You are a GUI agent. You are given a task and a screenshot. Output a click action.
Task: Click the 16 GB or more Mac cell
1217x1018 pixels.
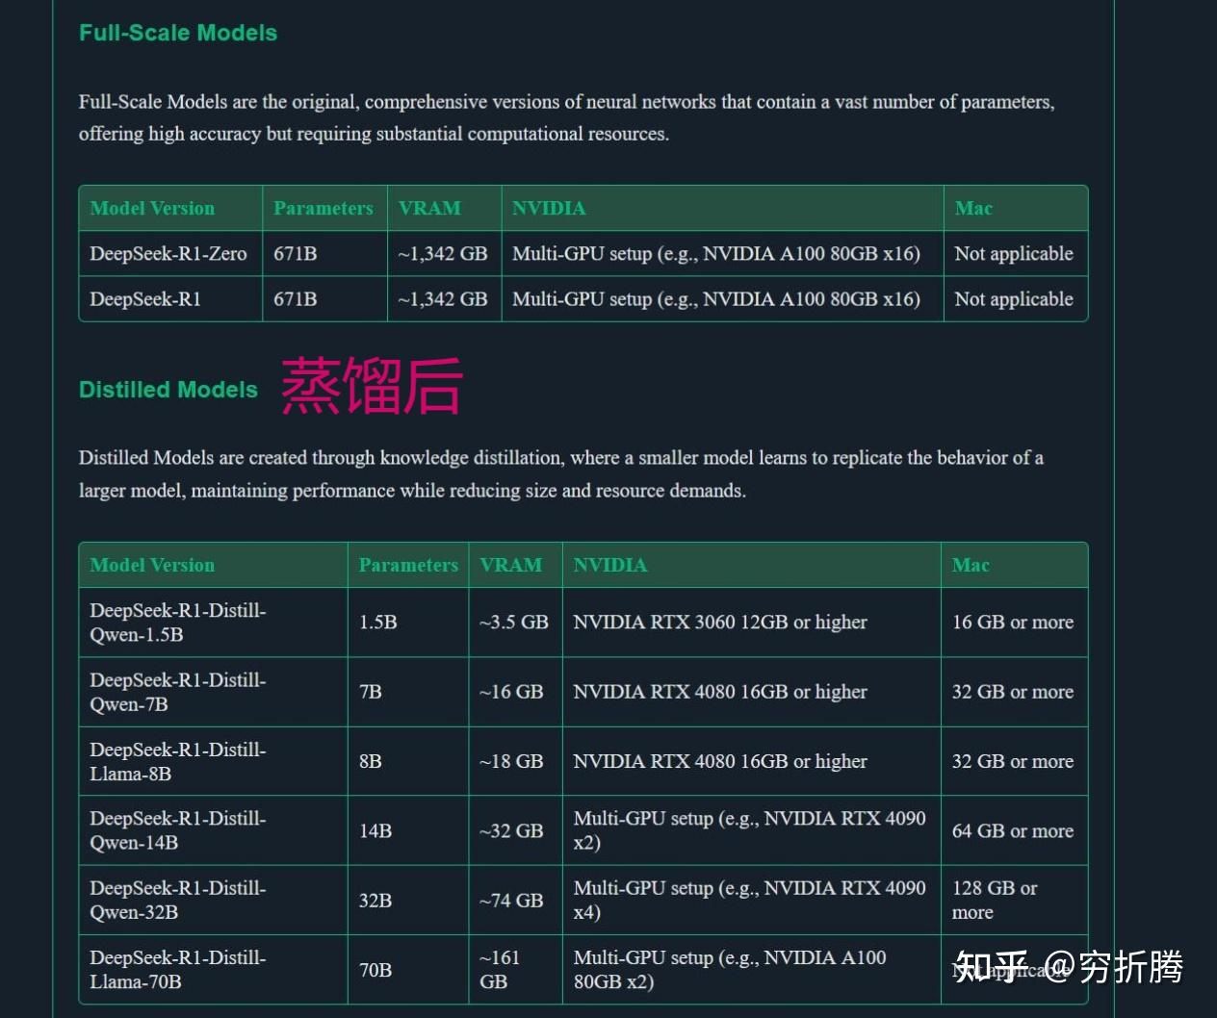1013,623
